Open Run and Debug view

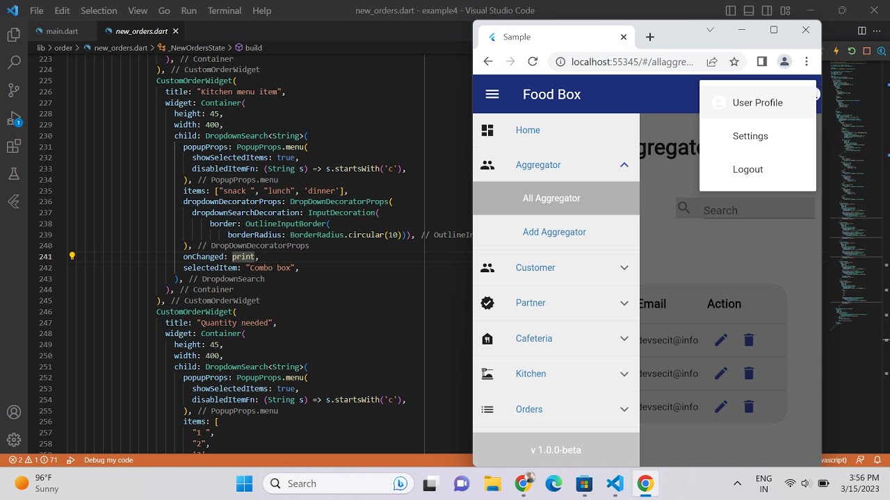coord(13,119)
